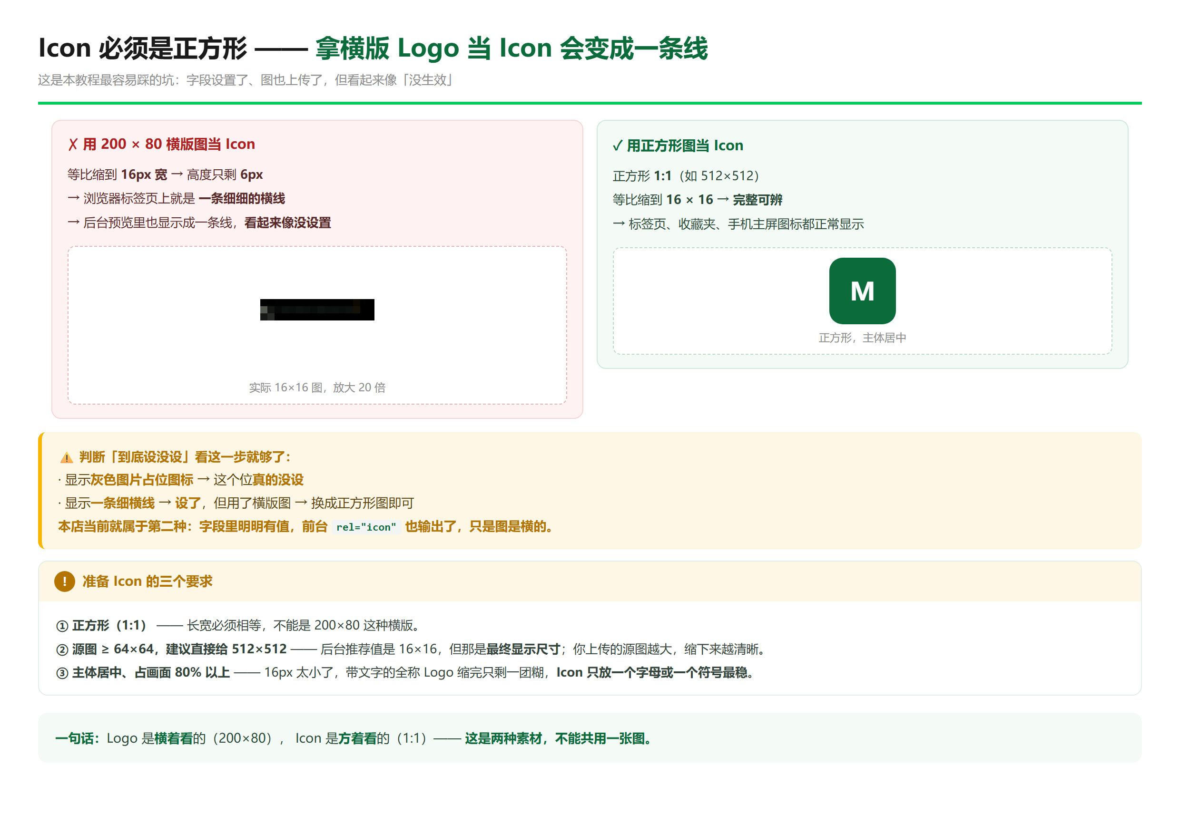Click the line starting 本店当前就属于第二种

(306, 527)
